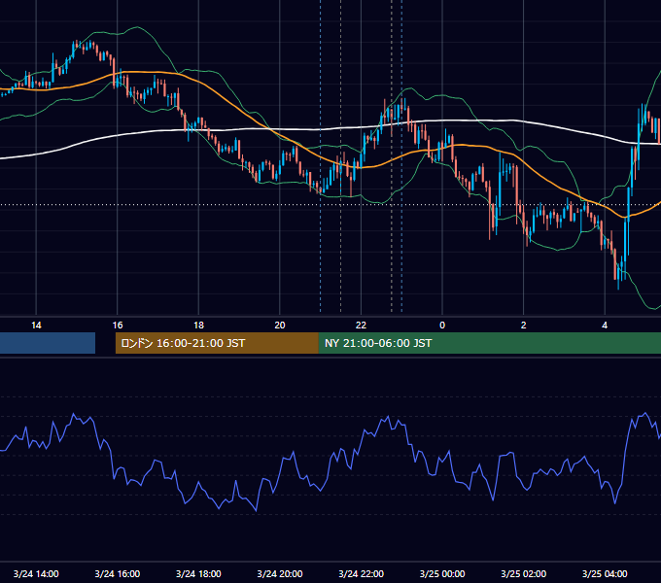Screen dimensions: 661x583
Task: Click hour label 16 on price chart axis
Action: (x=118, y=326)
